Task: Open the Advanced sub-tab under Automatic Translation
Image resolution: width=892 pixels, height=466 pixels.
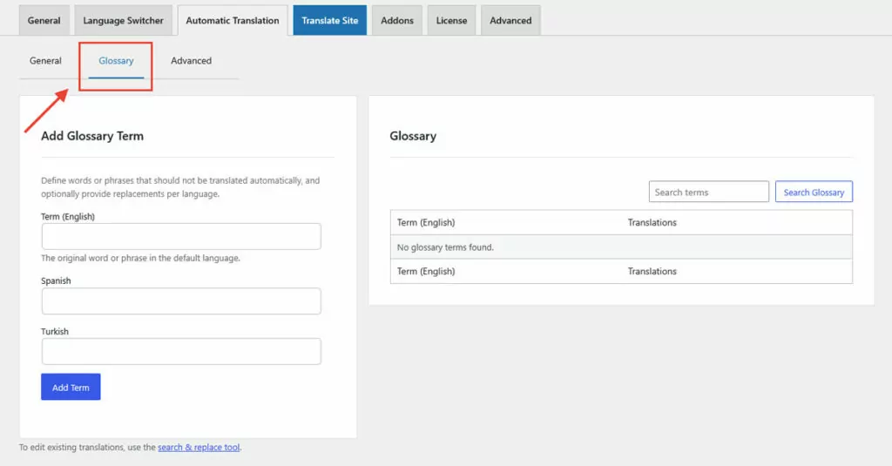Action: (x=191, y=60)
